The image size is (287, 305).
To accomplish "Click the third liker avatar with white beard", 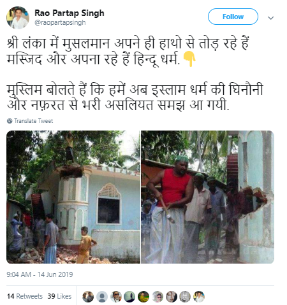I will pos(116,297).
